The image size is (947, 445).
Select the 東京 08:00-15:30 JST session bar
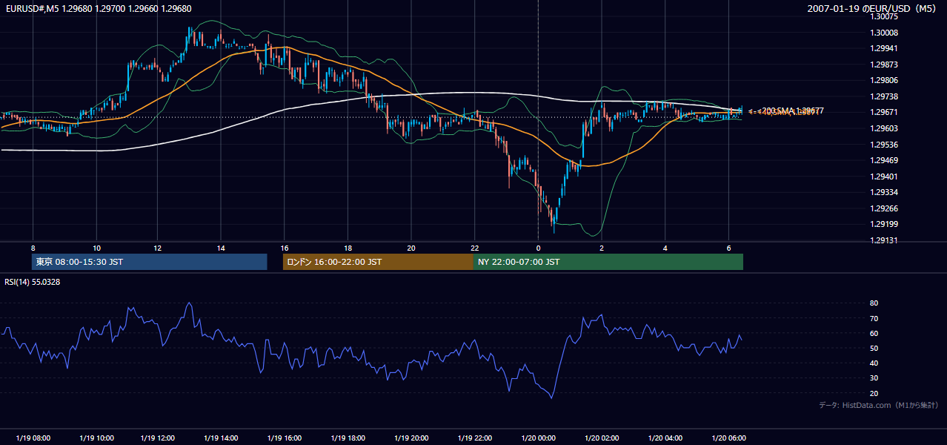(x=149, y=262)
